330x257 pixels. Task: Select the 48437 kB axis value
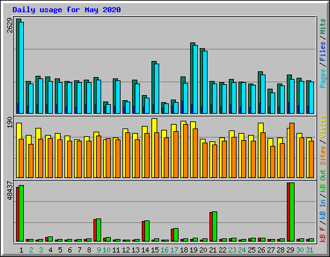[10, 191]
